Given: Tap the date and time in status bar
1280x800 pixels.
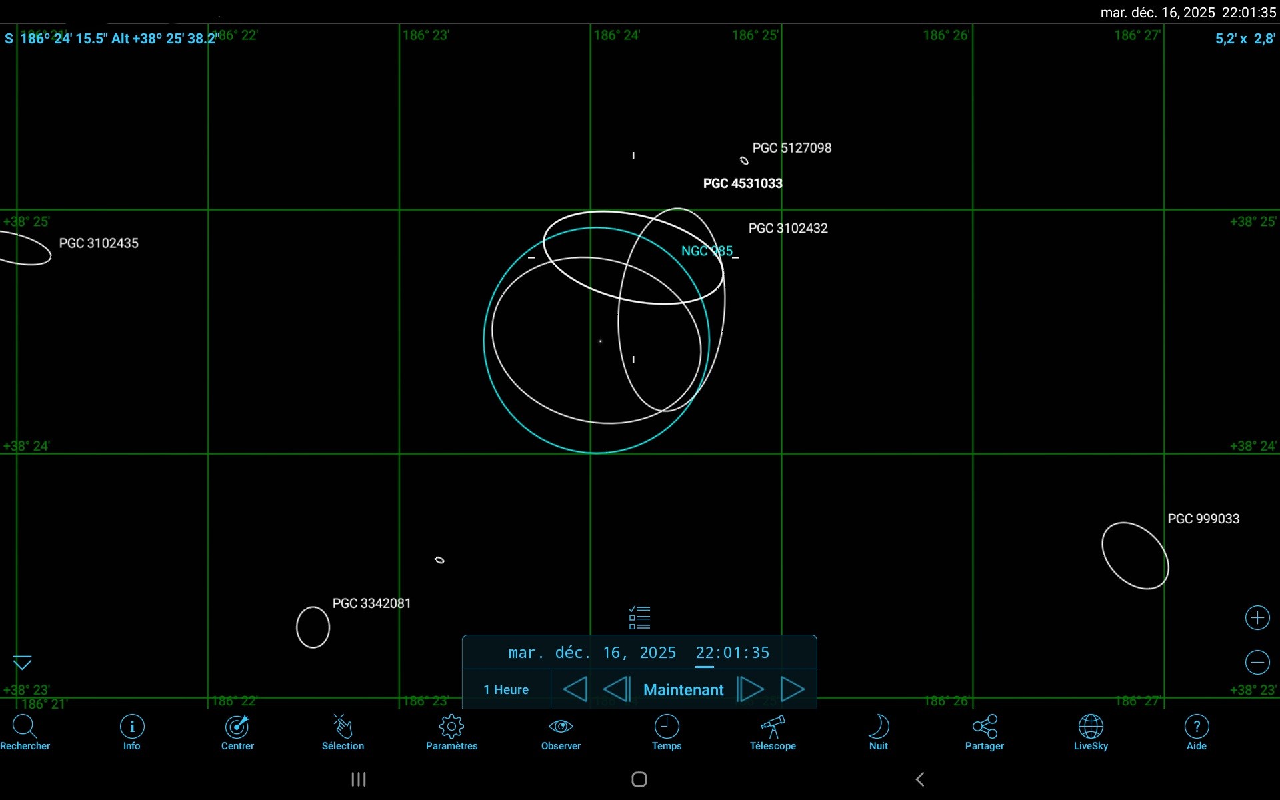Looking at the screenshot, I should click(x=1188, y=13).
